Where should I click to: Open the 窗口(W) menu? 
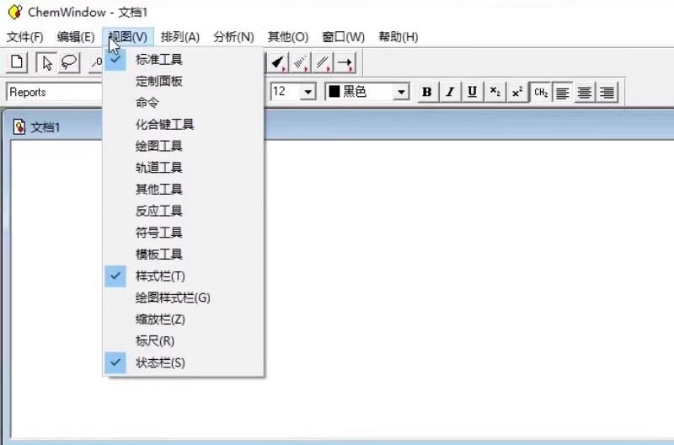pyautogui.click(x=343, y=37)
